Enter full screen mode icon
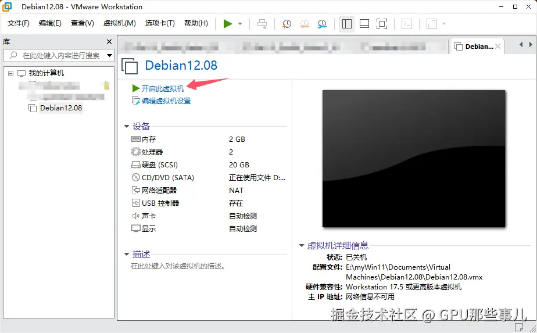This screenshot has width=537, height=333. pos(381,24)
